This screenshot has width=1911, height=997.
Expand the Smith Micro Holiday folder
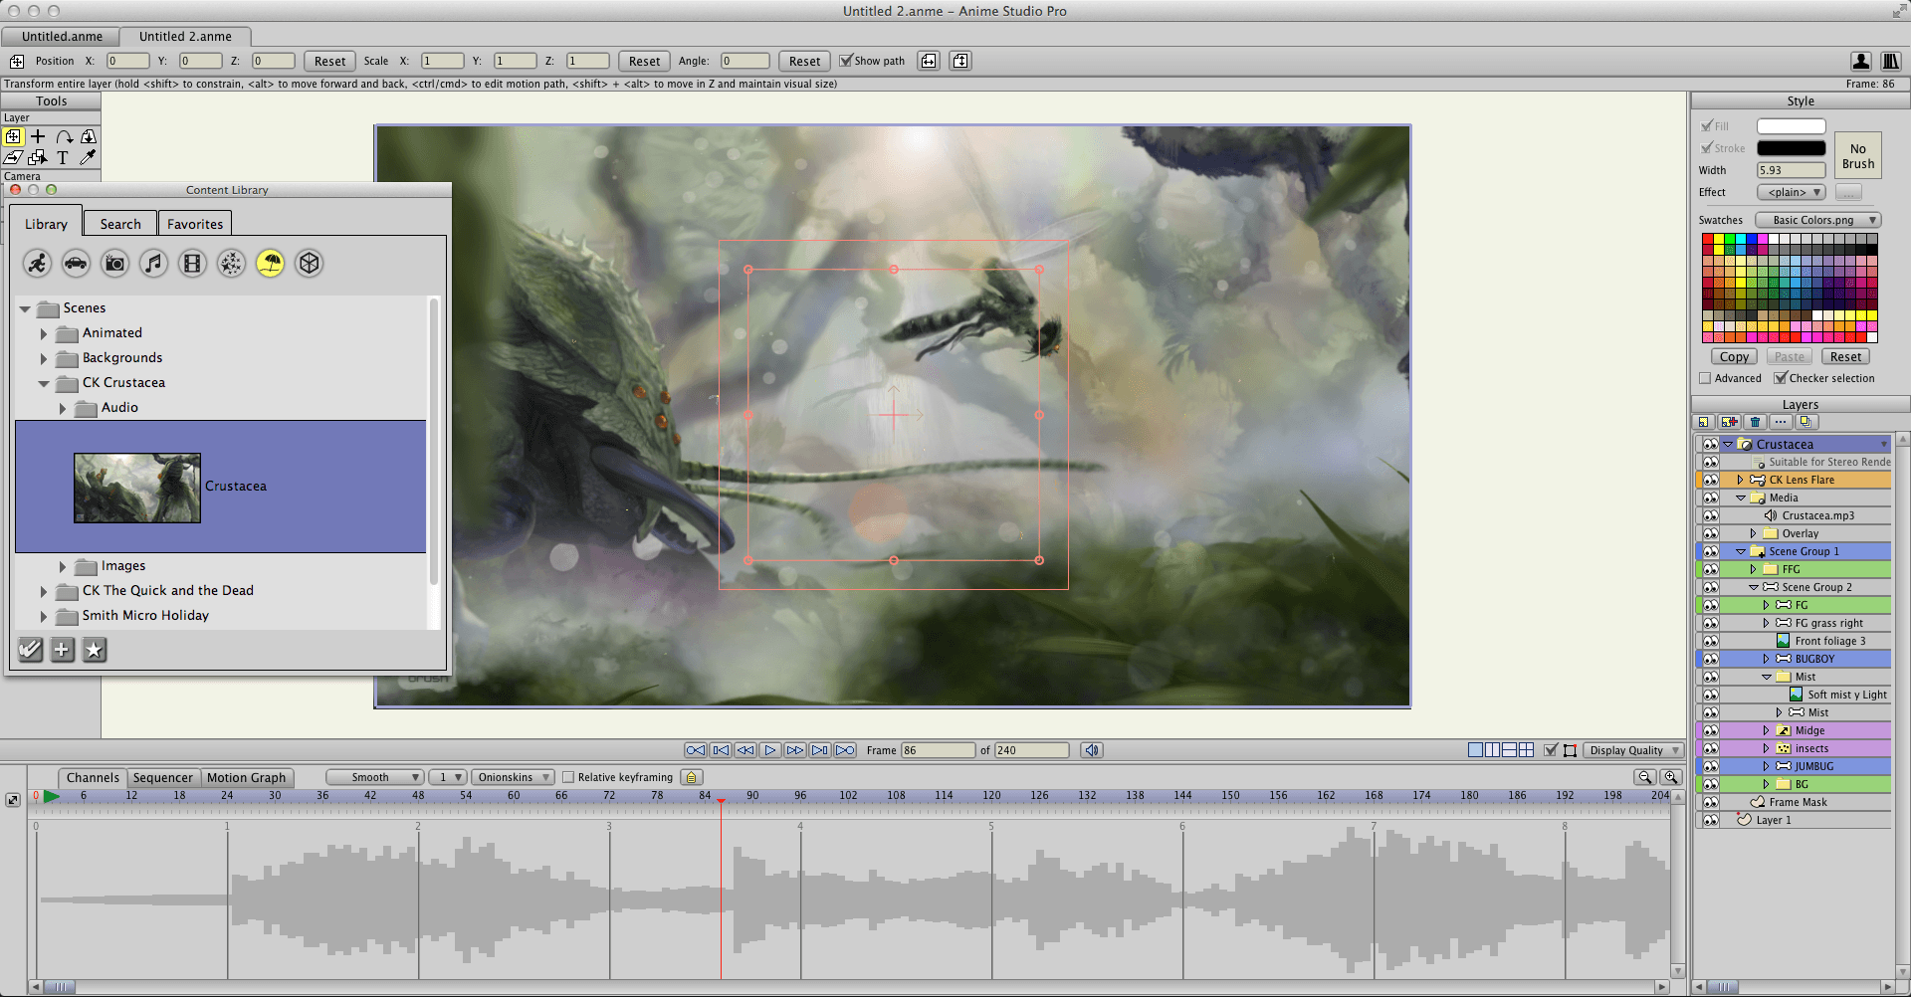coord(44,616)
